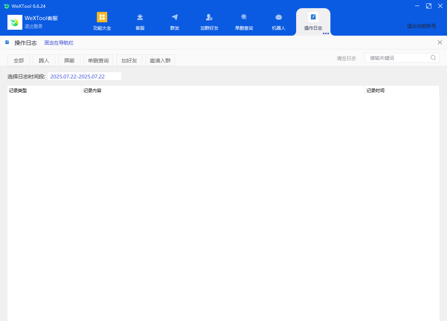Filter logs by 踢人
Viewport: 447px width, 321px height.
(44, 61)
